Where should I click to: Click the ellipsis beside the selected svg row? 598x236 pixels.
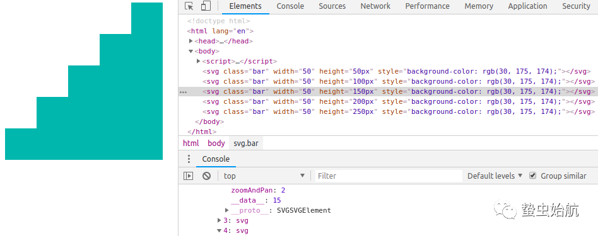point(183,92)
